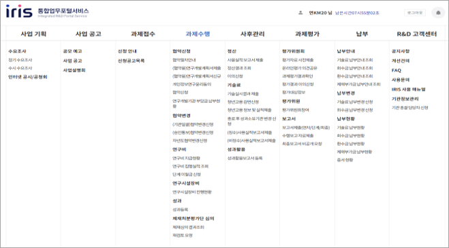Open 사업설명회
This screenshot has height=248, width=449.
pos(74,70)
